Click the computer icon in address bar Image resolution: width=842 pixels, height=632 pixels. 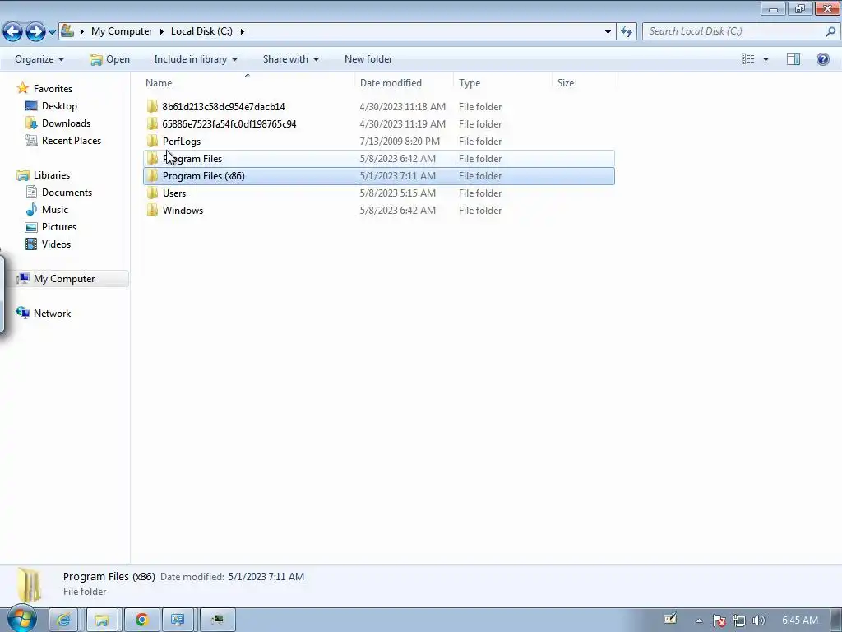[67, 30]
